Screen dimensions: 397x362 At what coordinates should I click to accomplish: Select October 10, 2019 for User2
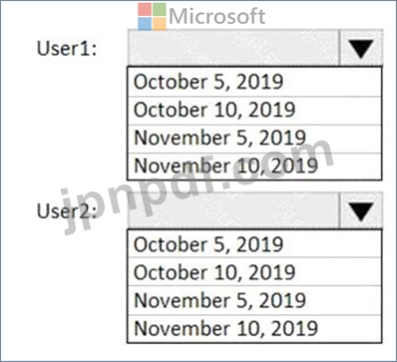point(254,272)
